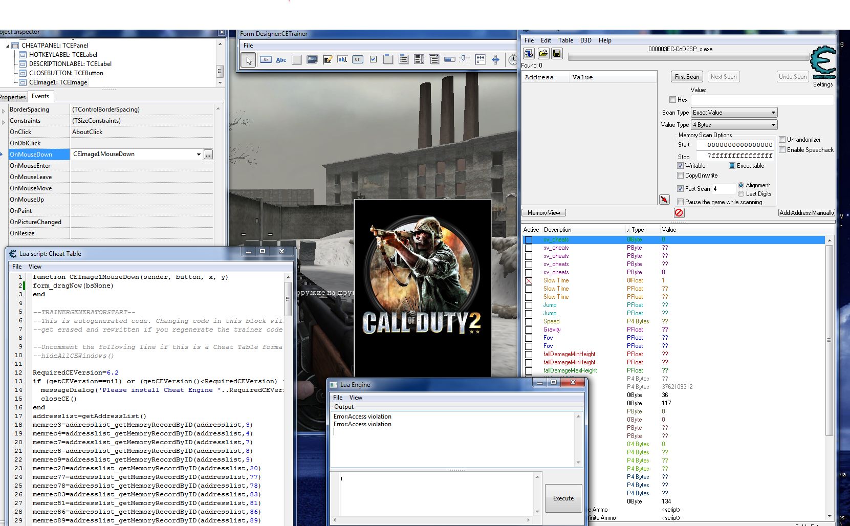Viewport: 850px width, 526px height.
Task: Click the open folder load table icon
Action: (x=543, y=53)
